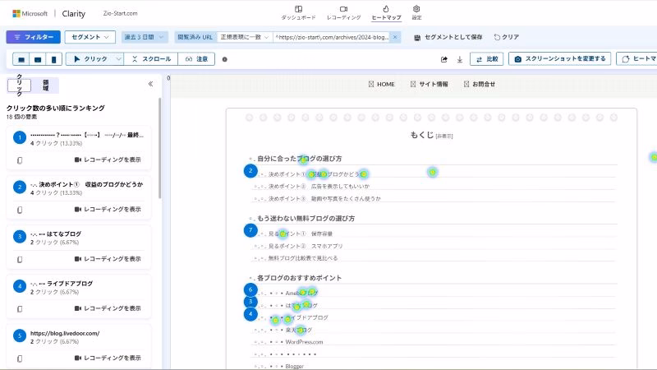Viewport: 657px width, 370px height.
Task: Open the 過去3日間 date range dropdown
Action: pos(145,37)
